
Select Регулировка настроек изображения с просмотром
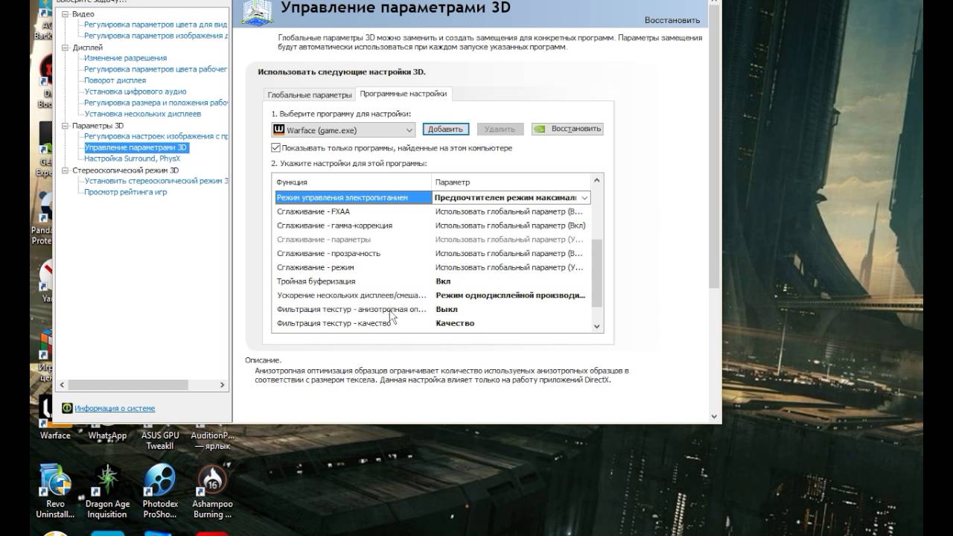pyautogui.click(x=156, y=136)
